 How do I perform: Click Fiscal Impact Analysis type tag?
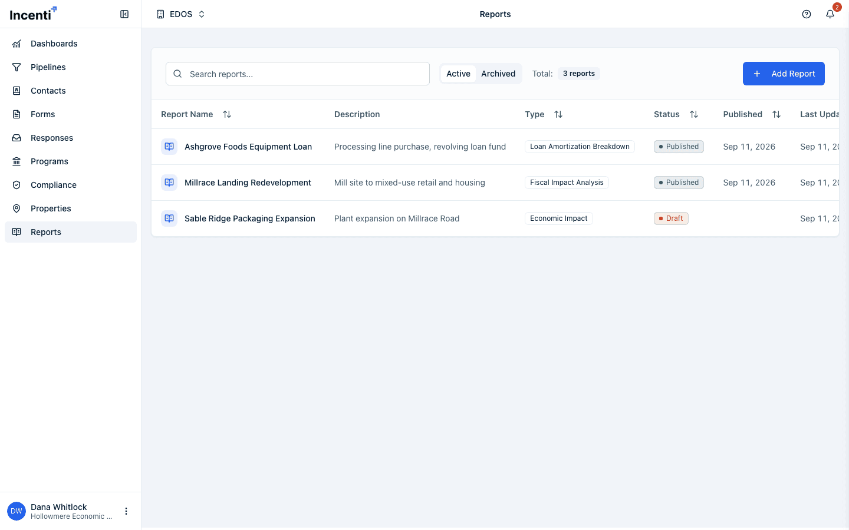pos(567,183)
